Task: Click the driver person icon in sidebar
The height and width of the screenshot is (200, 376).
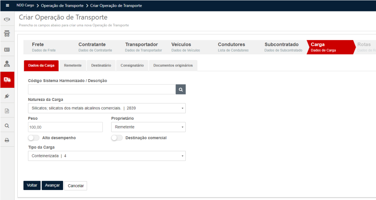Action: coord(7,64)
